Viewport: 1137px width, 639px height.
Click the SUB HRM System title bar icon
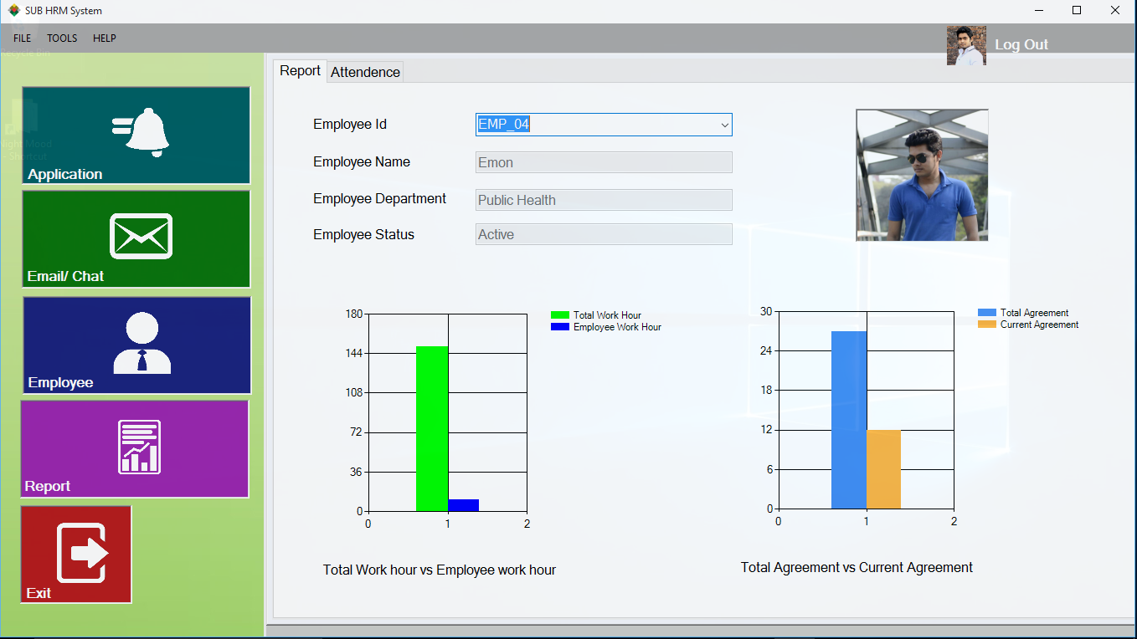(12, 11)
